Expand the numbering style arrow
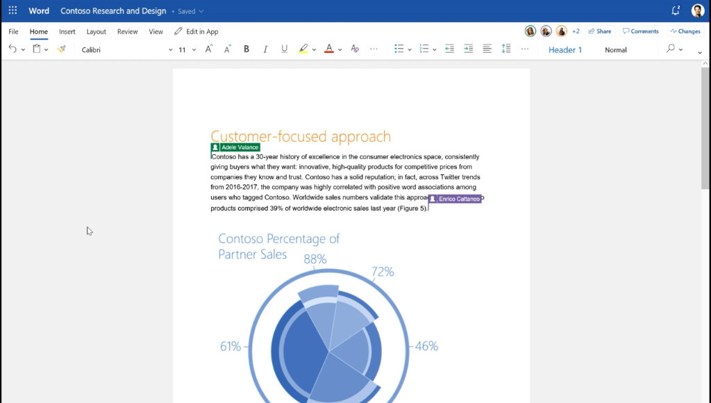The width and height of the screenshot is (711, 403). 435,49
